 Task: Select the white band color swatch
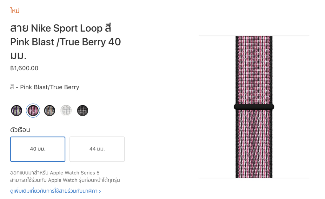pos(66,111)
